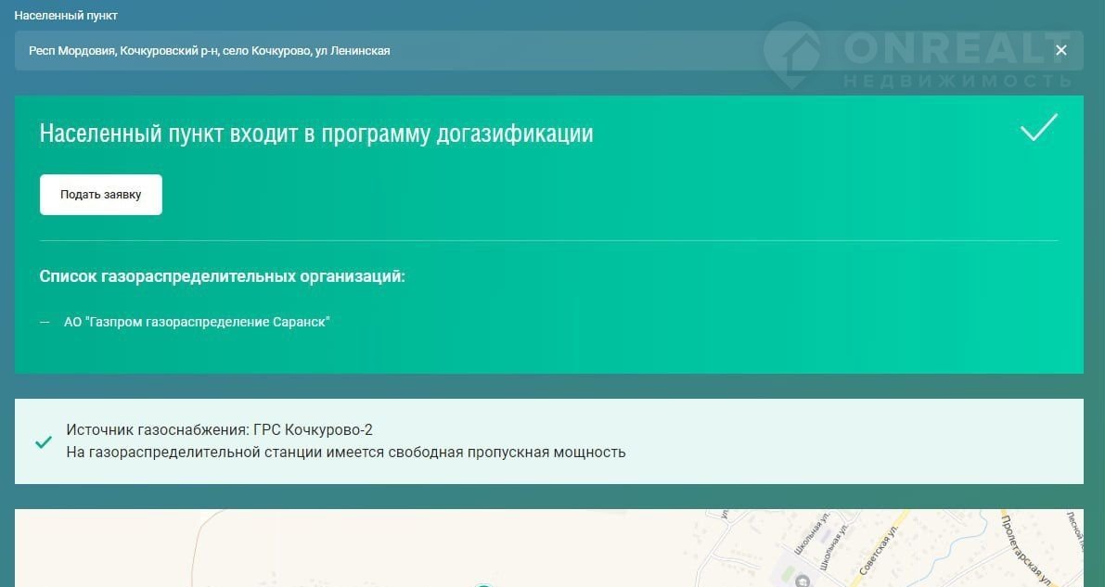This screenshot has height=587, width=1105.
Task: Click the догазификации program heading
Action: (316, 134)
